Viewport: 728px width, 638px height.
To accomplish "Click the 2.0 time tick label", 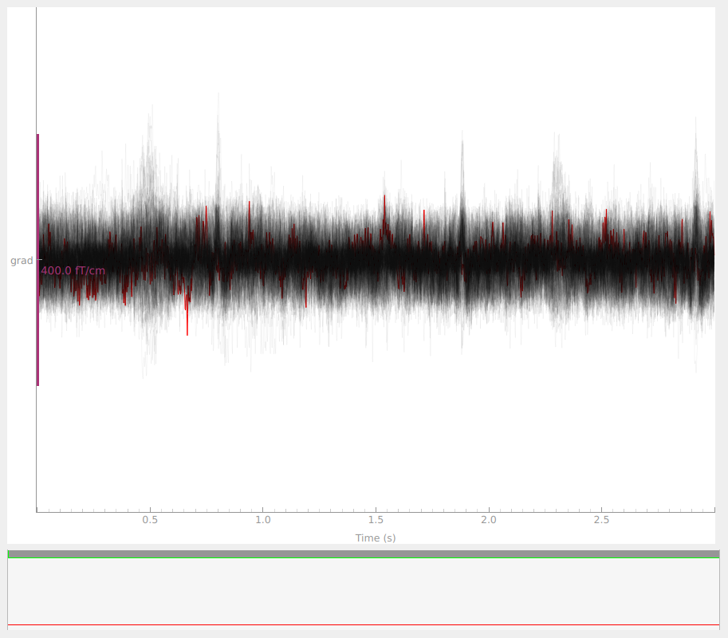I will point(489,520).
